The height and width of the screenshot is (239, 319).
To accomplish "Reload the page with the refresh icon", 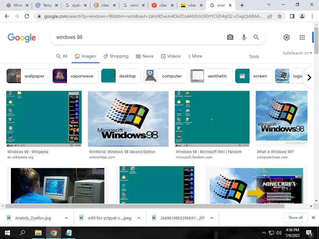I will click(27, 16).
